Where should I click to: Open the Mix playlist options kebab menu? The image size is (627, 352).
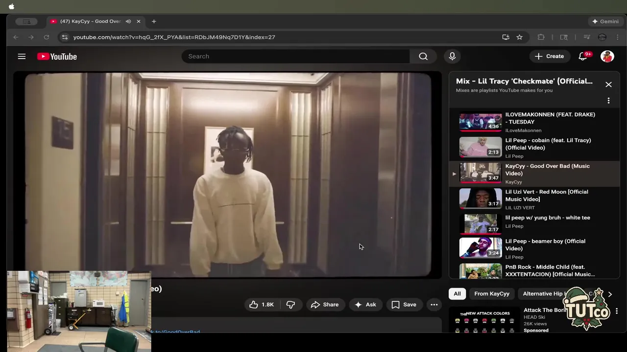[x=608, y=100]
